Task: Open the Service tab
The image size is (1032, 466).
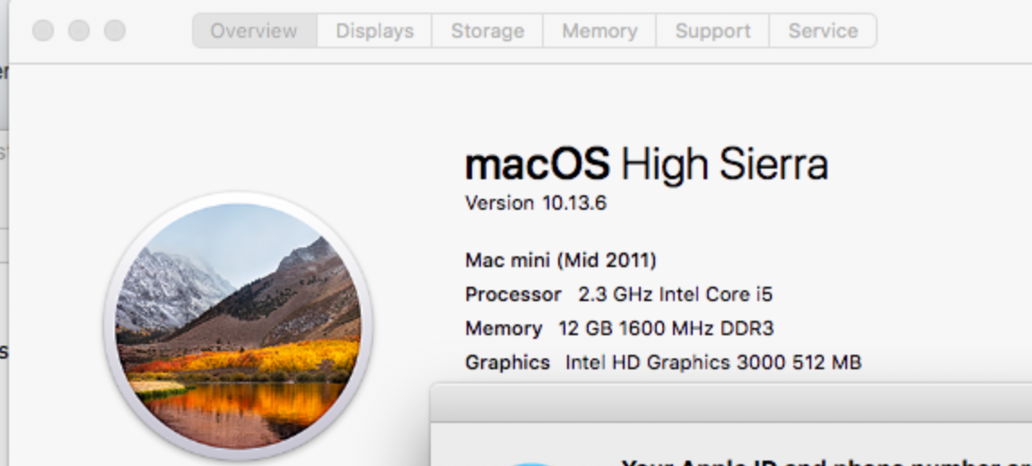Action: [822, 30]
